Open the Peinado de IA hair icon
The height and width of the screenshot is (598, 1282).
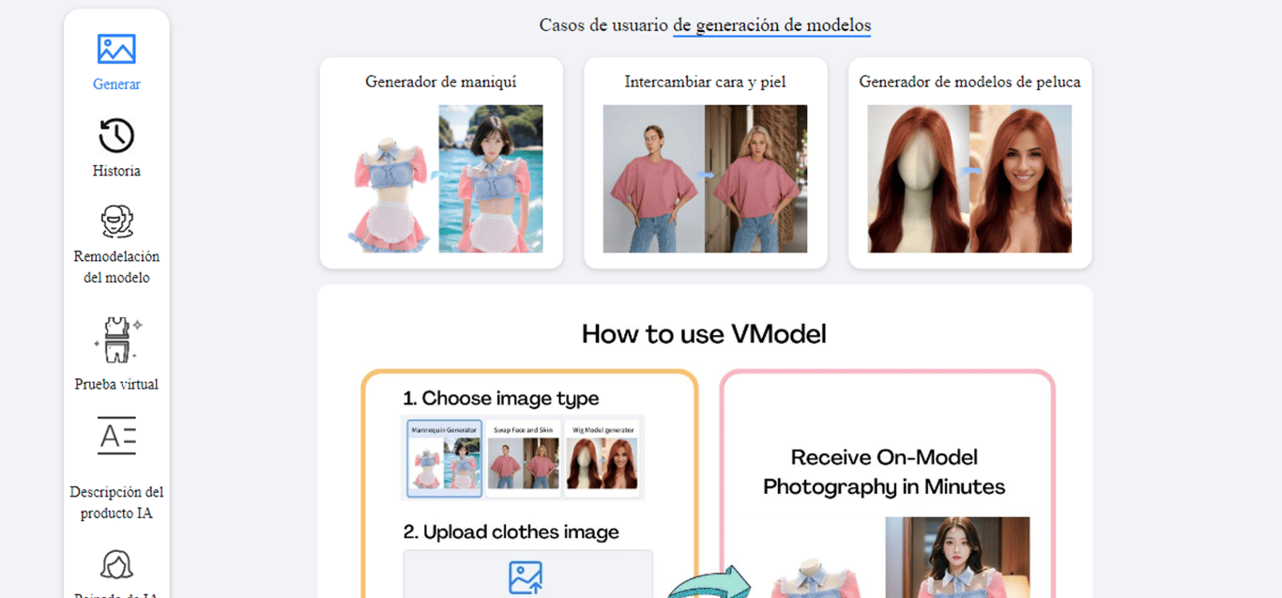[116, 564]
